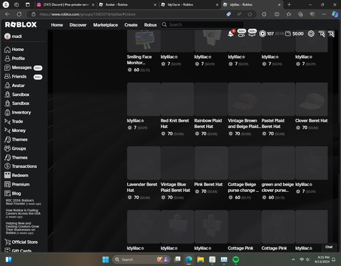The image size is (341, 266).
Task: Open the Chat button
Action: point(329,247)
